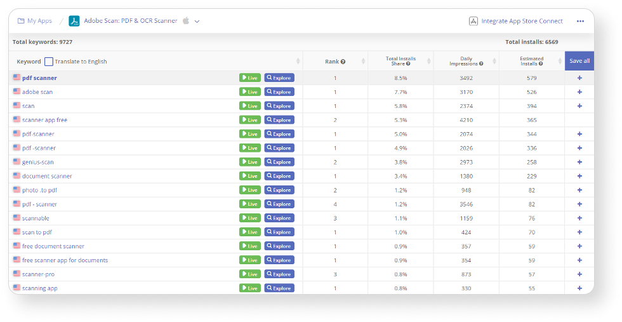The height and width of the screenshot is (322, 622).
Task: Click Live button for 'scanner app free'
Action: (x=250, y=120)
